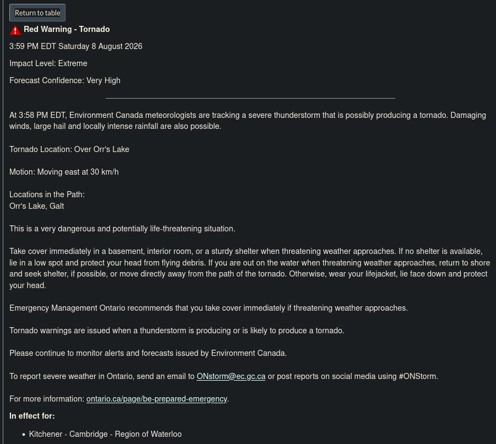Open the ontario.ca be-prepared-emergency link

pyautogui.click(x=156, y=399)
